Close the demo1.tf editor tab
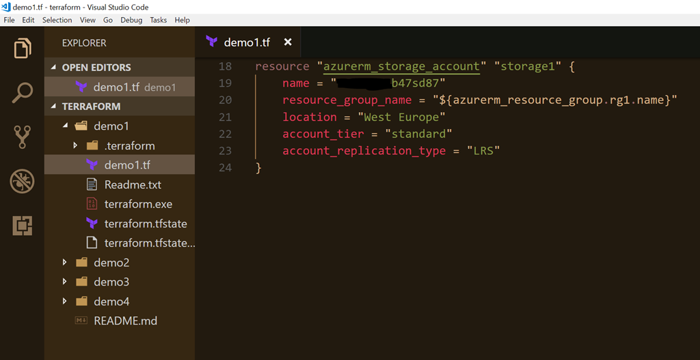 (288, 42)
